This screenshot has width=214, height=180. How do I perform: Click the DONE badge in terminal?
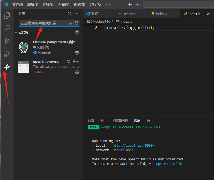point(93,127)
